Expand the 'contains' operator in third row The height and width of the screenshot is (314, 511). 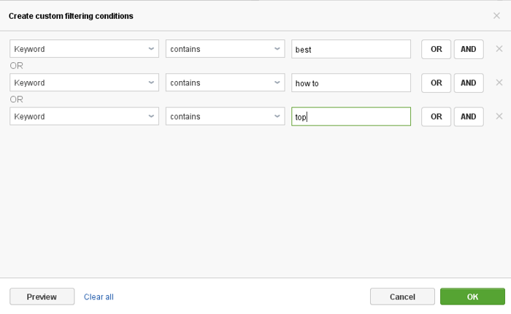tap(225, 116)
